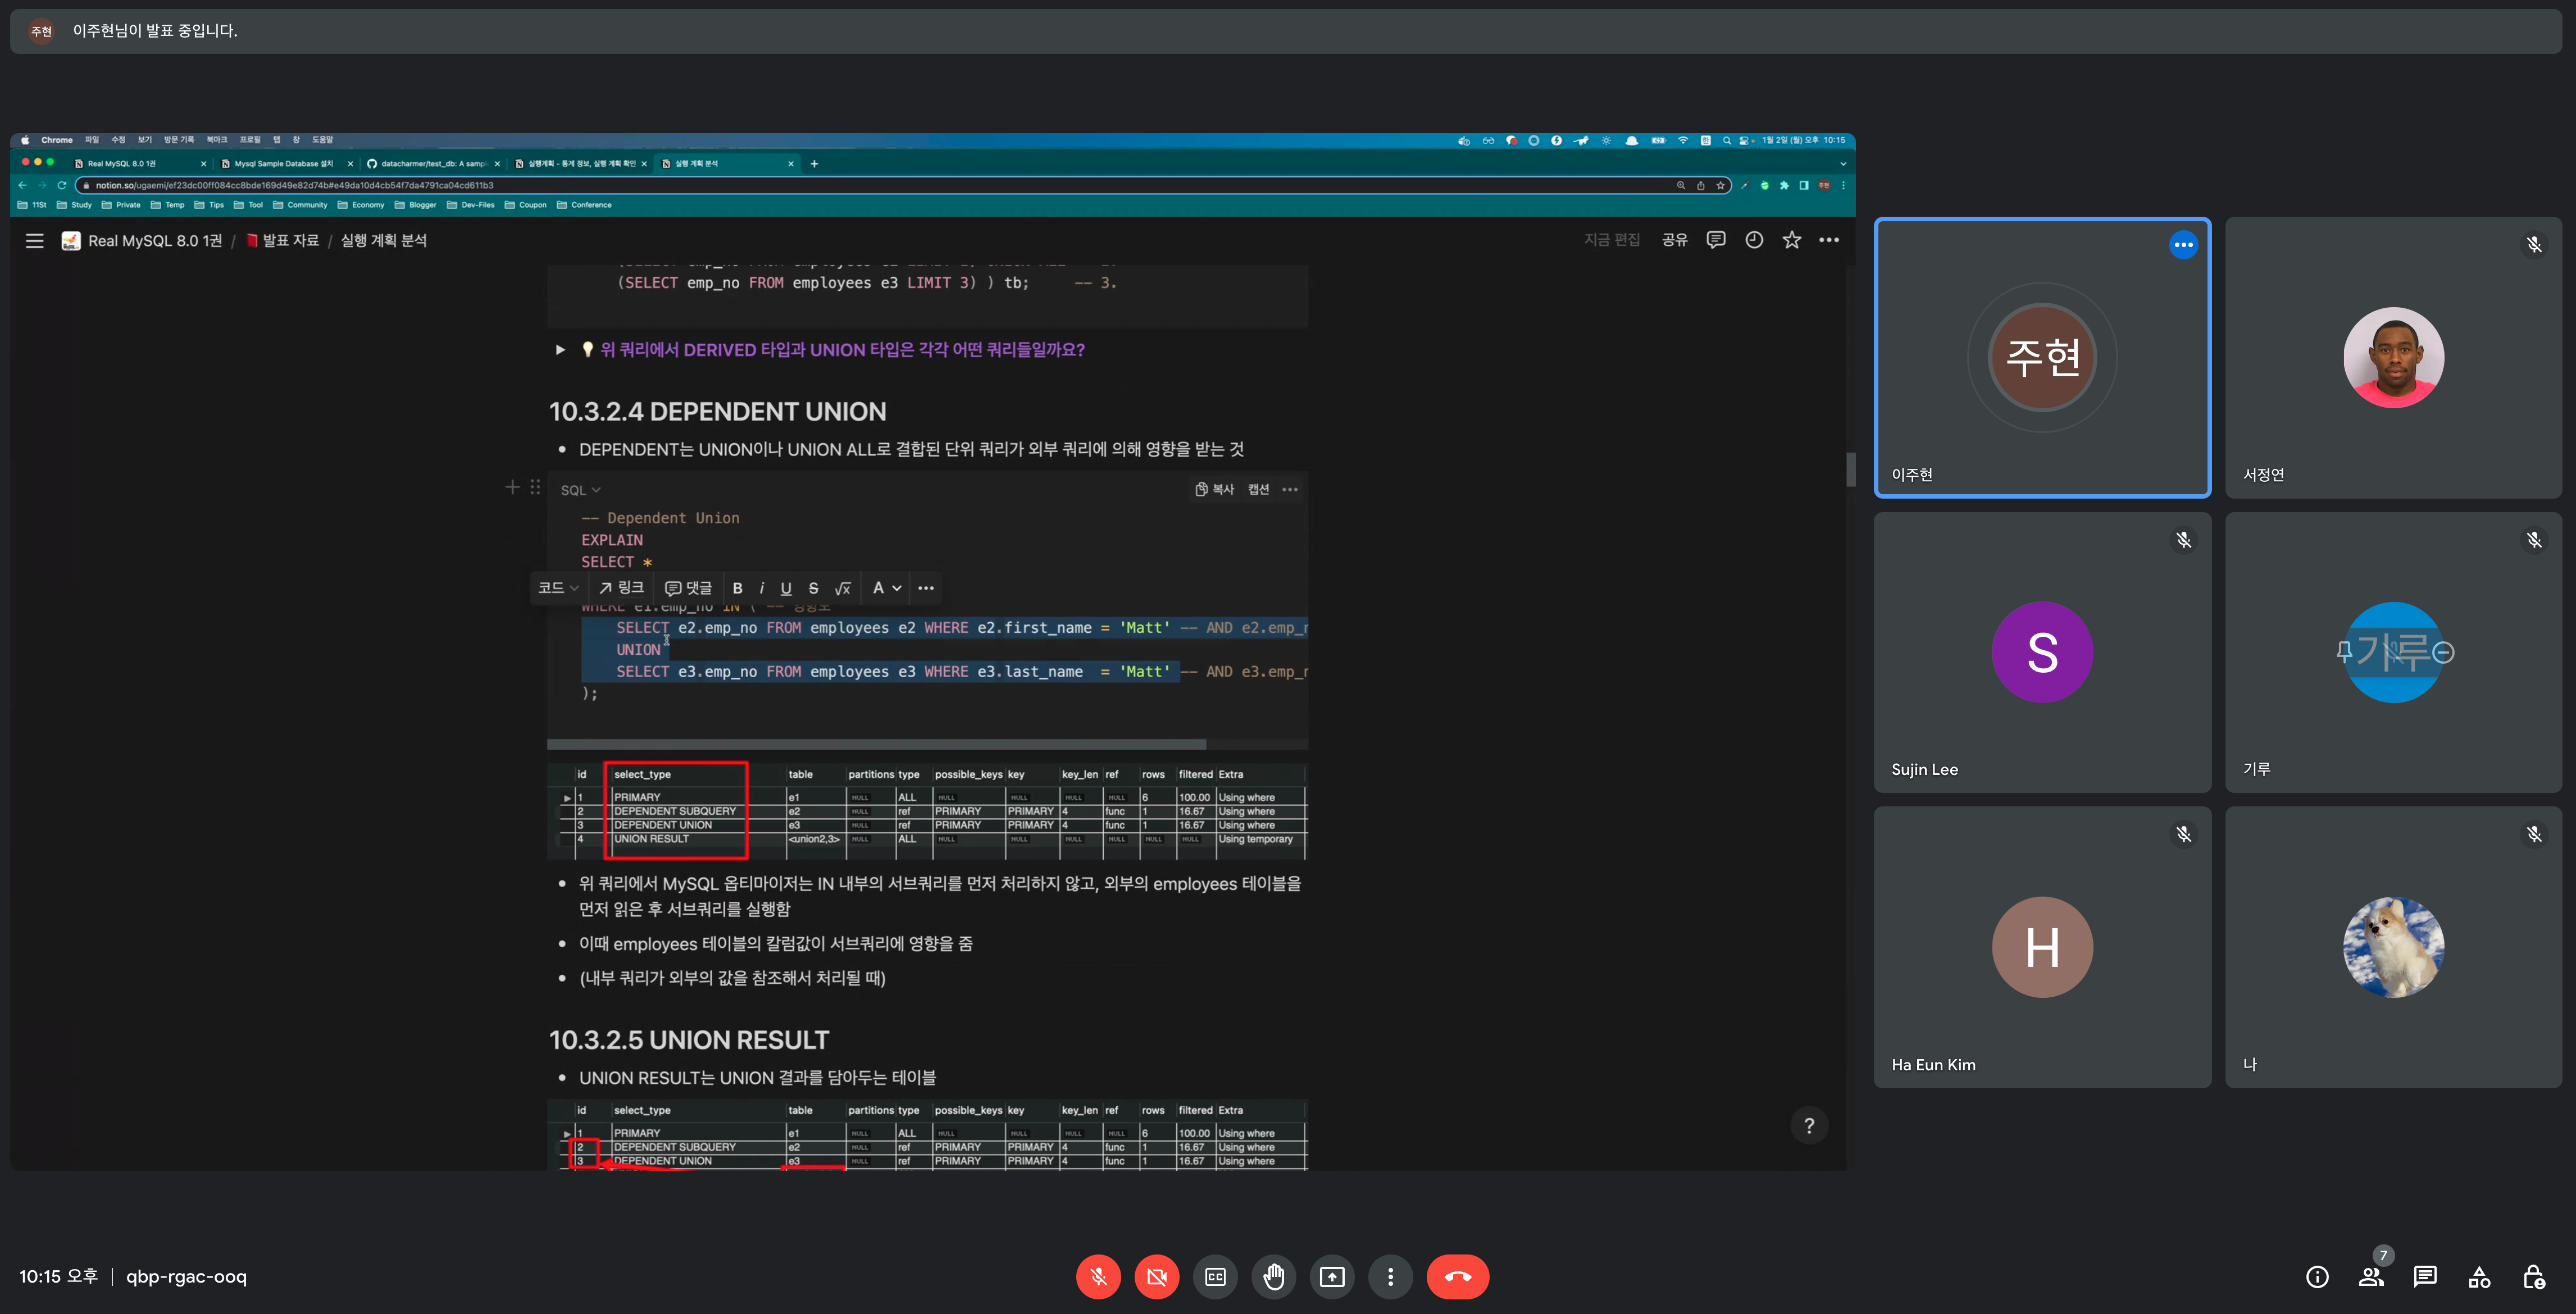2576x1314 pixels.
Task: Open meeting details info icon
Action: pos(2317,1276)
